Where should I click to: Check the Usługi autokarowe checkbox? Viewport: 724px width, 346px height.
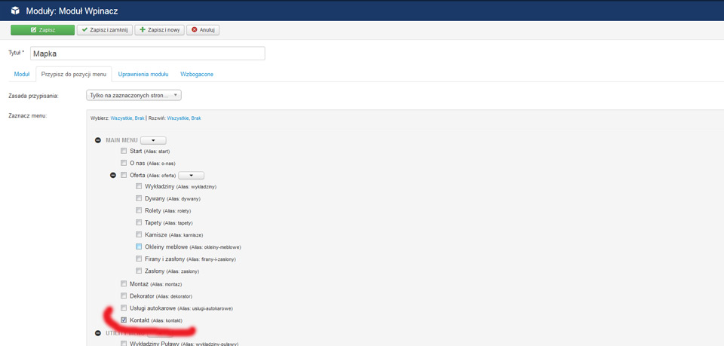(124, 308)
